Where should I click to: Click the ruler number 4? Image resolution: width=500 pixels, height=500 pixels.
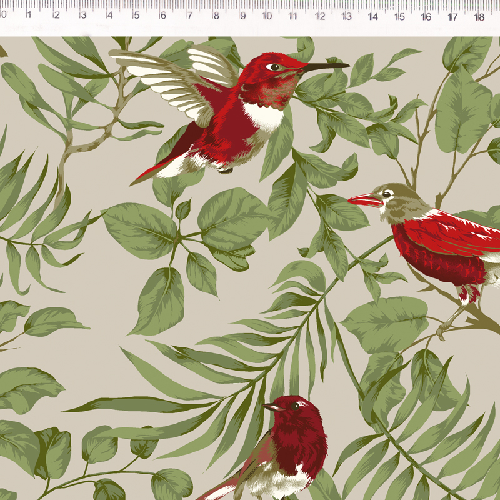110,15
